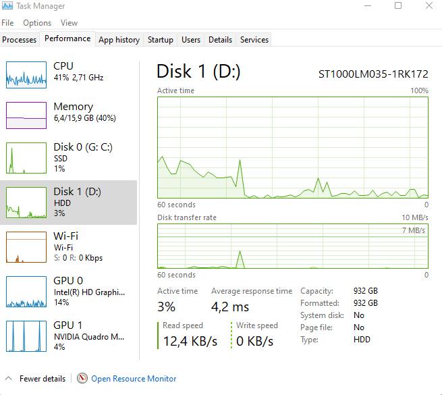Open the View menu
Screen dimensions: 442x395
tap(69, 23)
